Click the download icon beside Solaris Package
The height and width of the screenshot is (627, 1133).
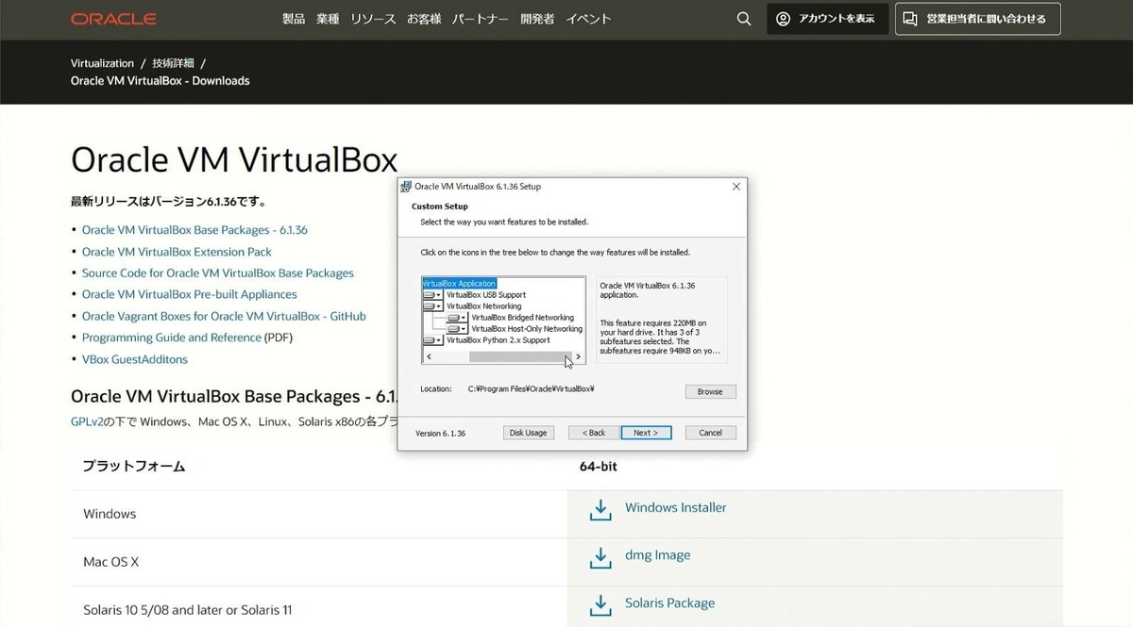(600, 605)
